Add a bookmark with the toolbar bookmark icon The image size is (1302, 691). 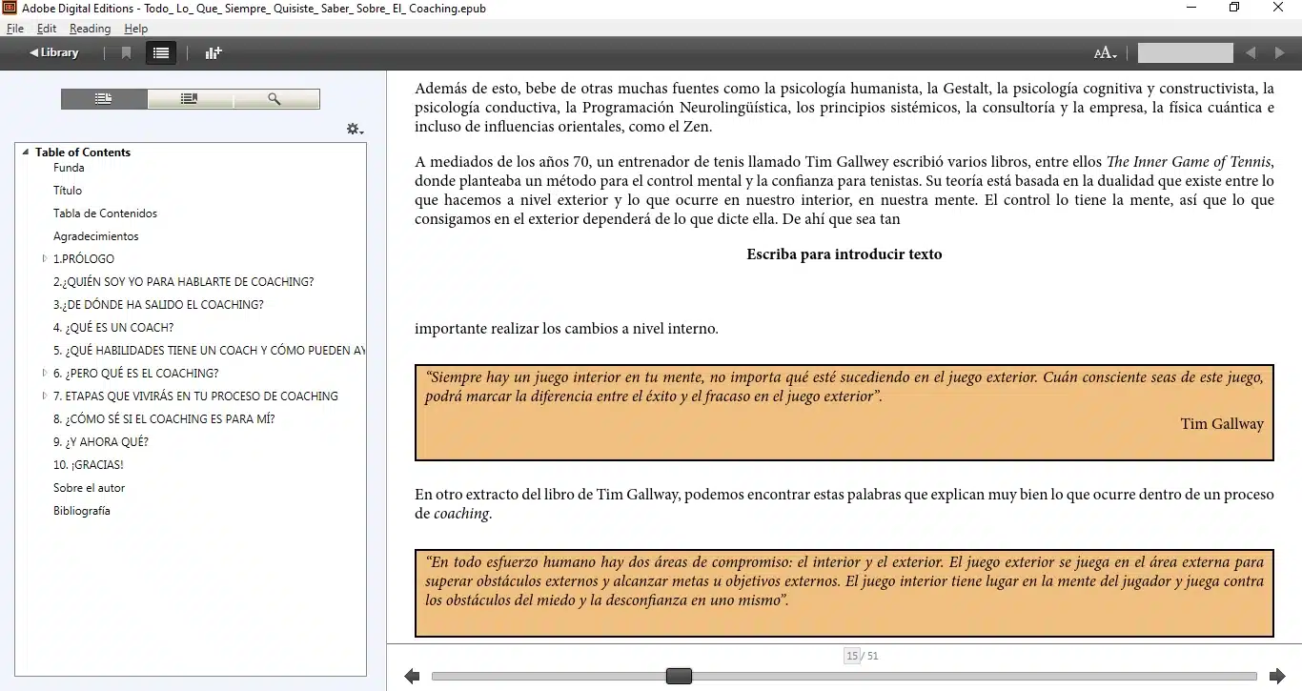[x=126, y=53]
